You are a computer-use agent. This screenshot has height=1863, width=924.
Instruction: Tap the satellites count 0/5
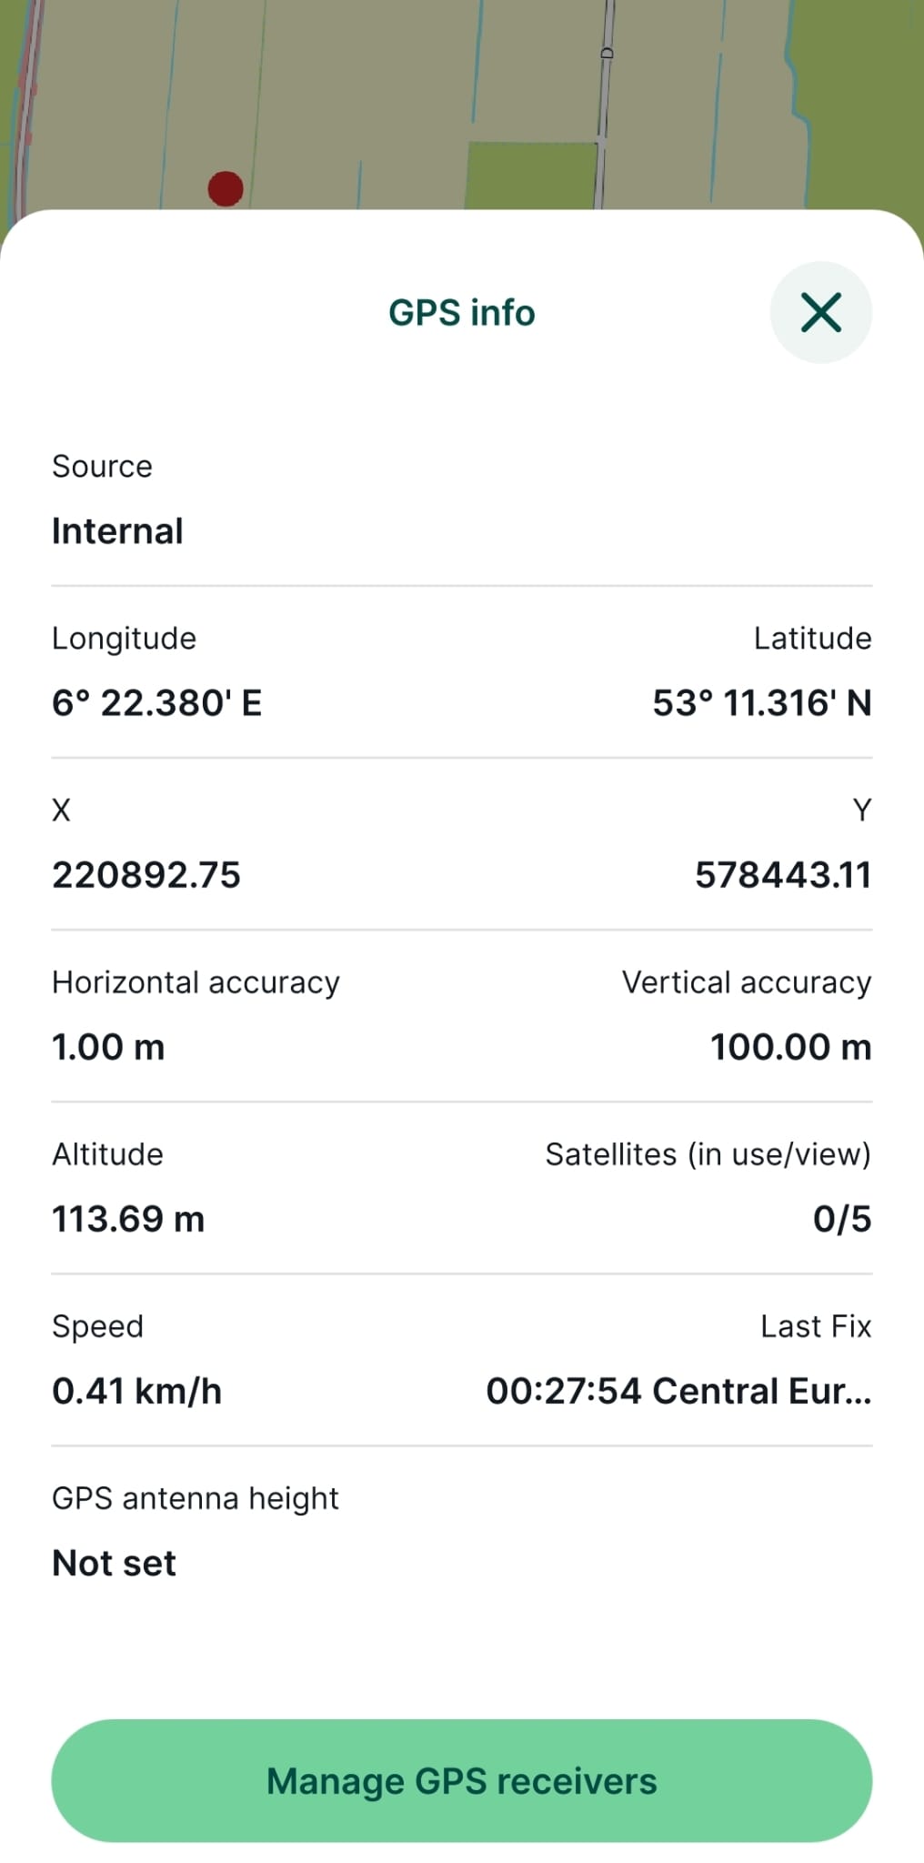tap(841, 1219)
